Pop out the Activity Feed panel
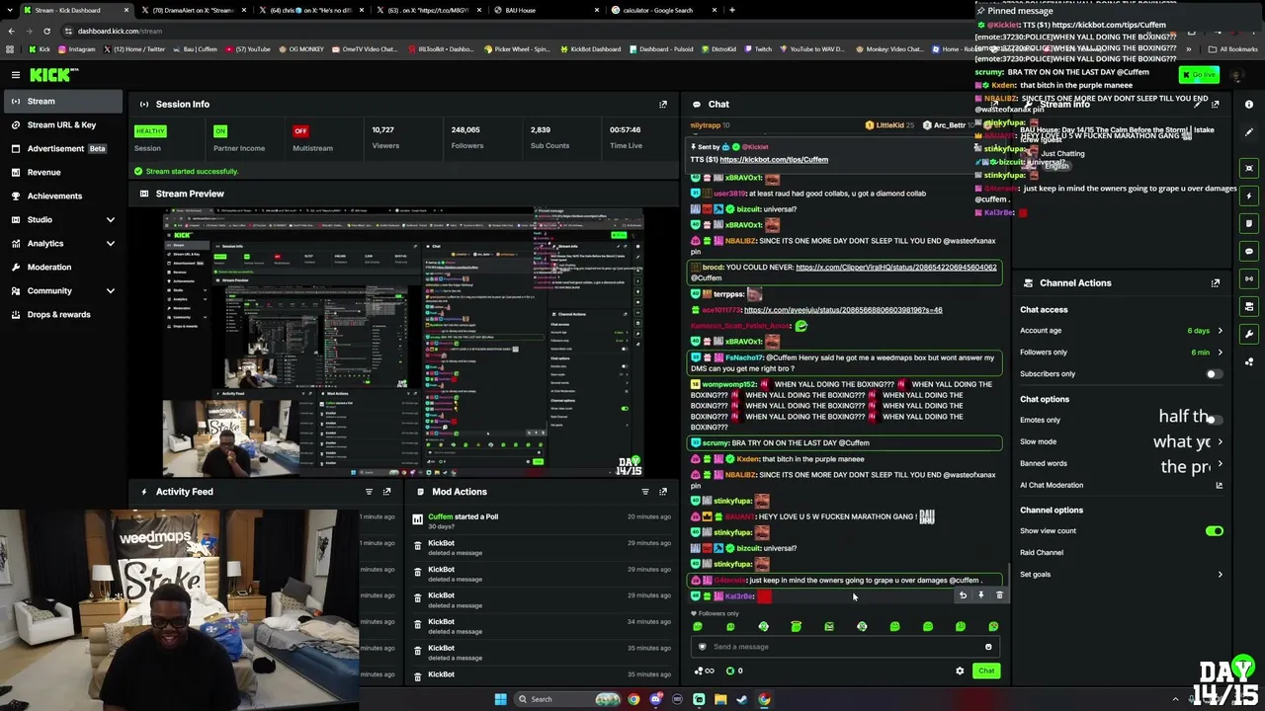The image size is (1265, 711). [x=386, y=492]
